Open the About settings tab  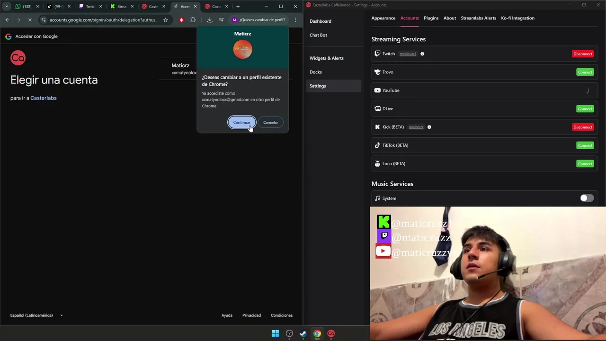tap(450, 18)
